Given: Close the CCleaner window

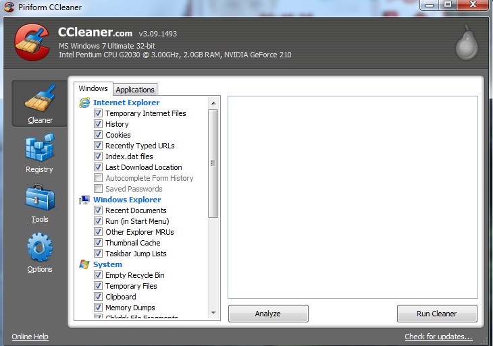Looking at the screenshot, I should (x=473, y=5).
